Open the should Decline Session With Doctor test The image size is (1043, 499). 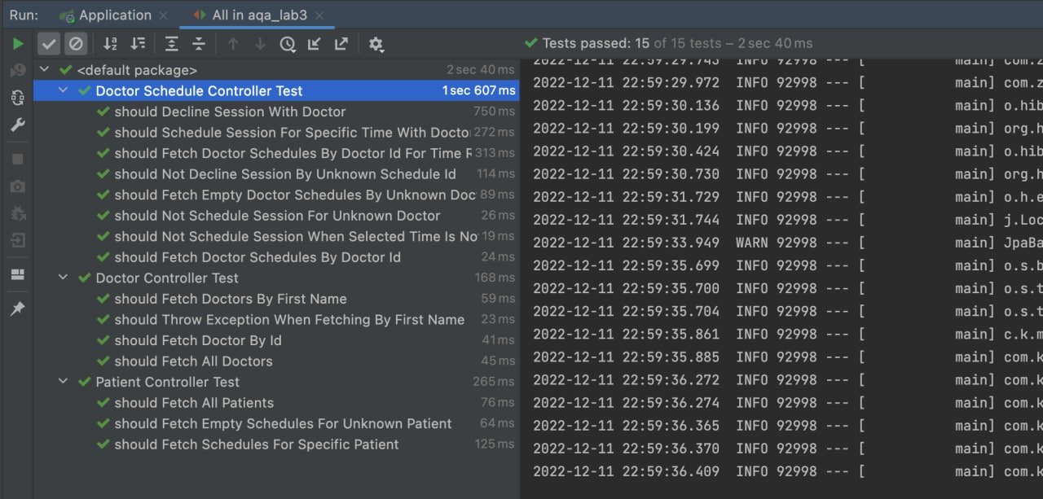(x=228, y=112)
